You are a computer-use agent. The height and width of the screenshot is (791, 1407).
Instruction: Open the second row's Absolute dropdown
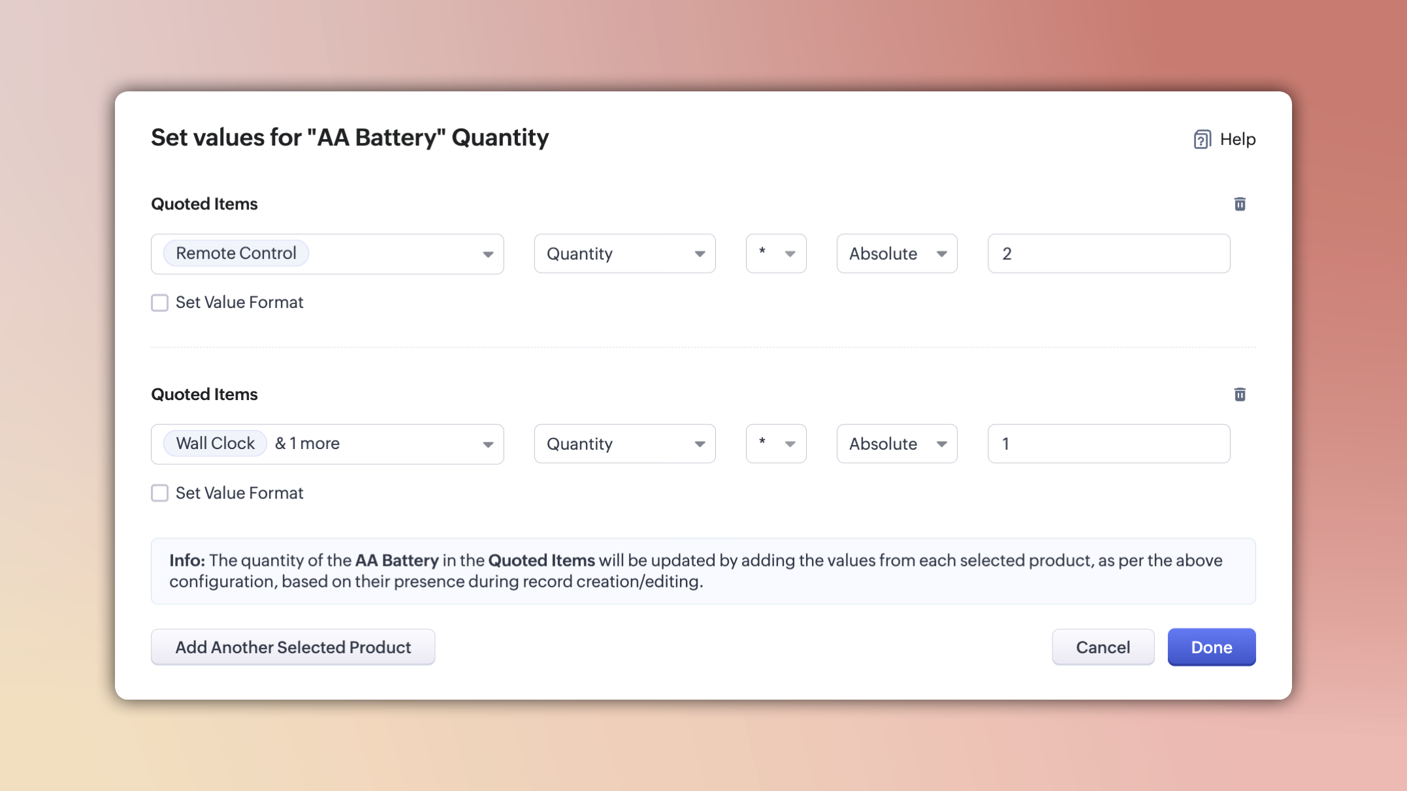point(896,444)
